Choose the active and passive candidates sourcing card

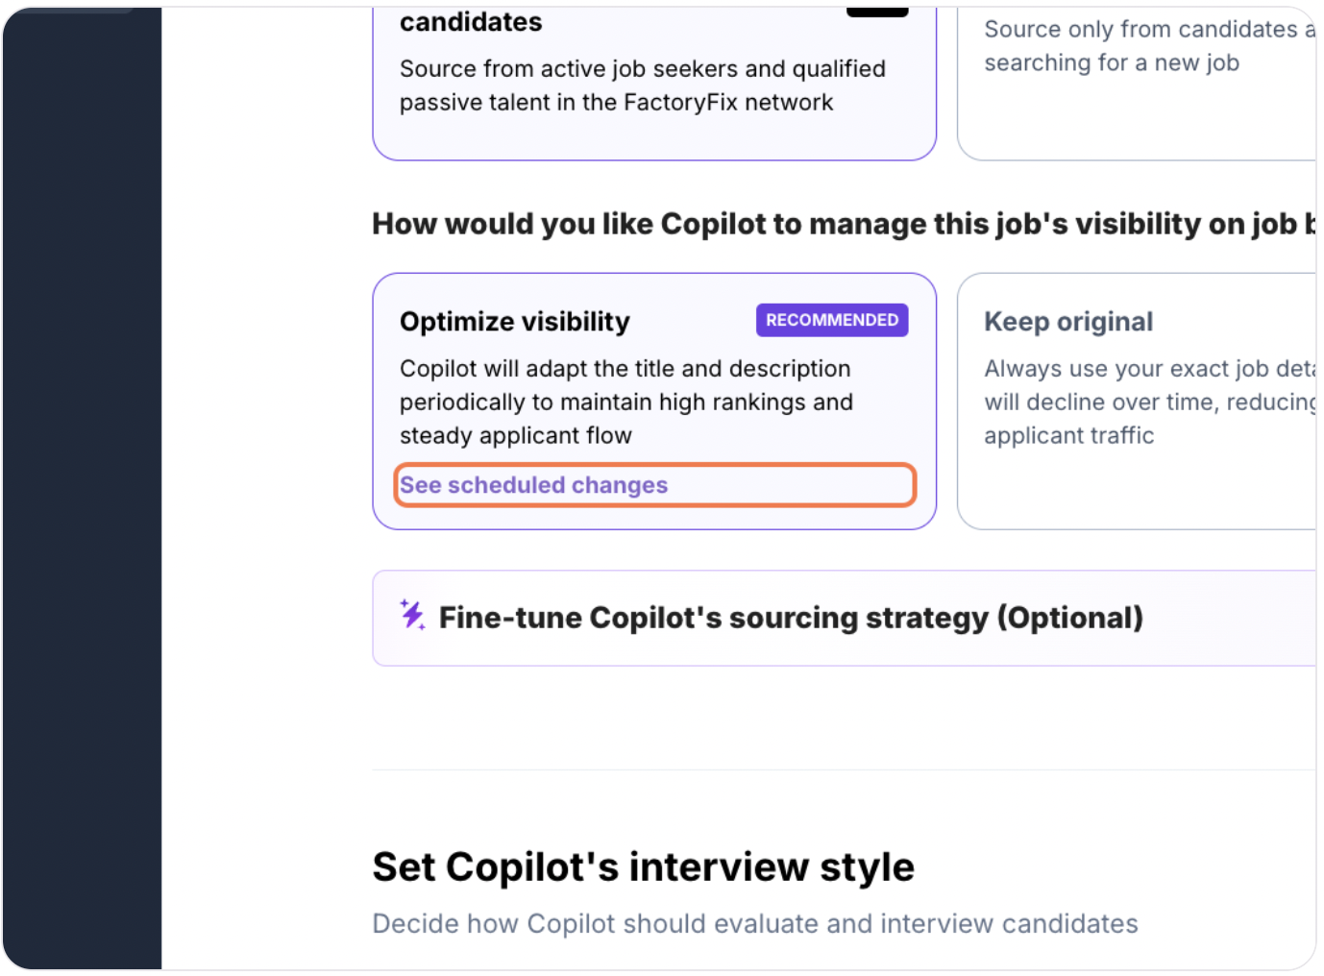click(654, 84)
